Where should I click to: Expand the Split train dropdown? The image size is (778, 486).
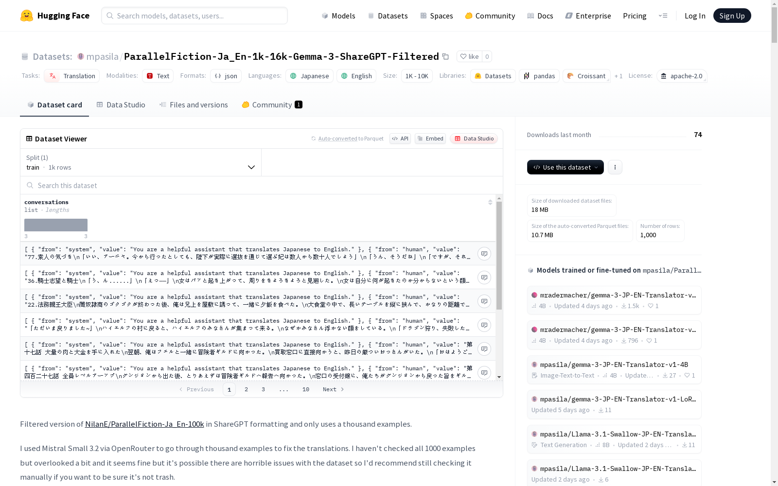141,162
